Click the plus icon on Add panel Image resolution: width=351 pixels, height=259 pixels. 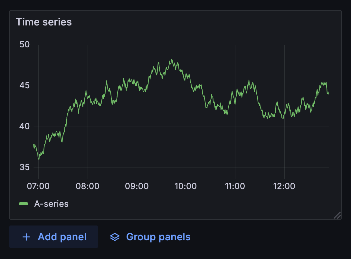[x=26, y=237]
